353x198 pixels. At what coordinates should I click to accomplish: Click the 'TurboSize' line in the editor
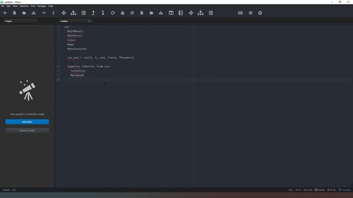pyautogui.click(x=78, y=71)
